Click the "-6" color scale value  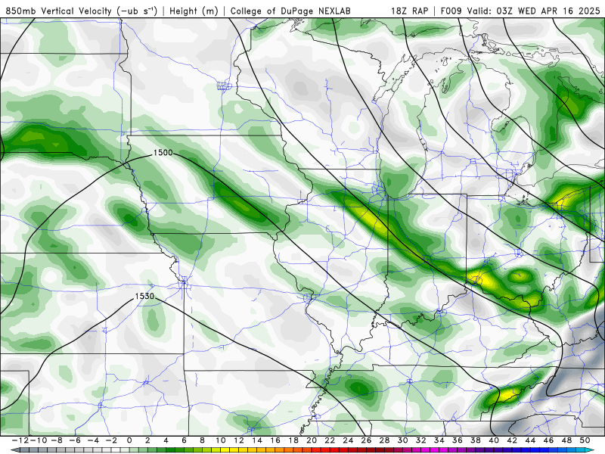tap(75, 440)
